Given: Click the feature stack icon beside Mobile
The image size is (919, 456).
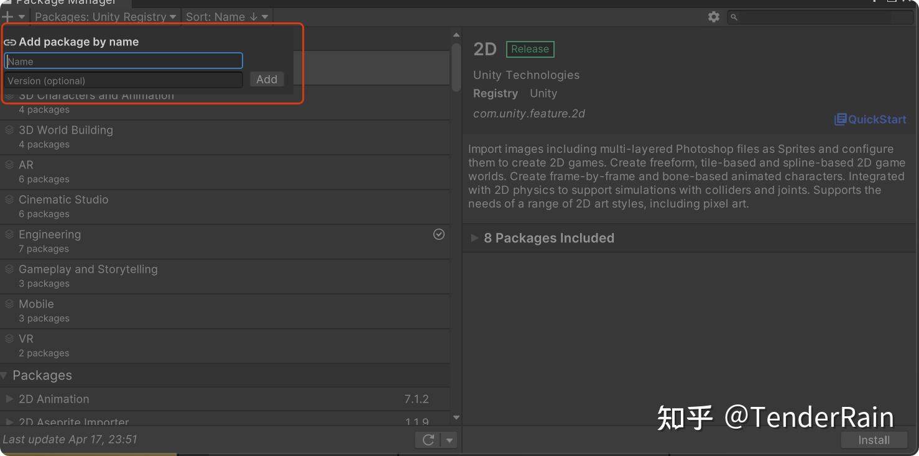Looking at the screenshot, I should (x=9, y=304).
